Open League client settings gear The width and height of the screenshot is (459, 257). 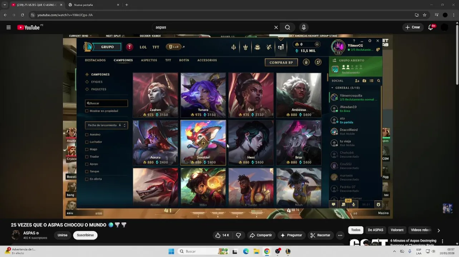pos(370,41)
